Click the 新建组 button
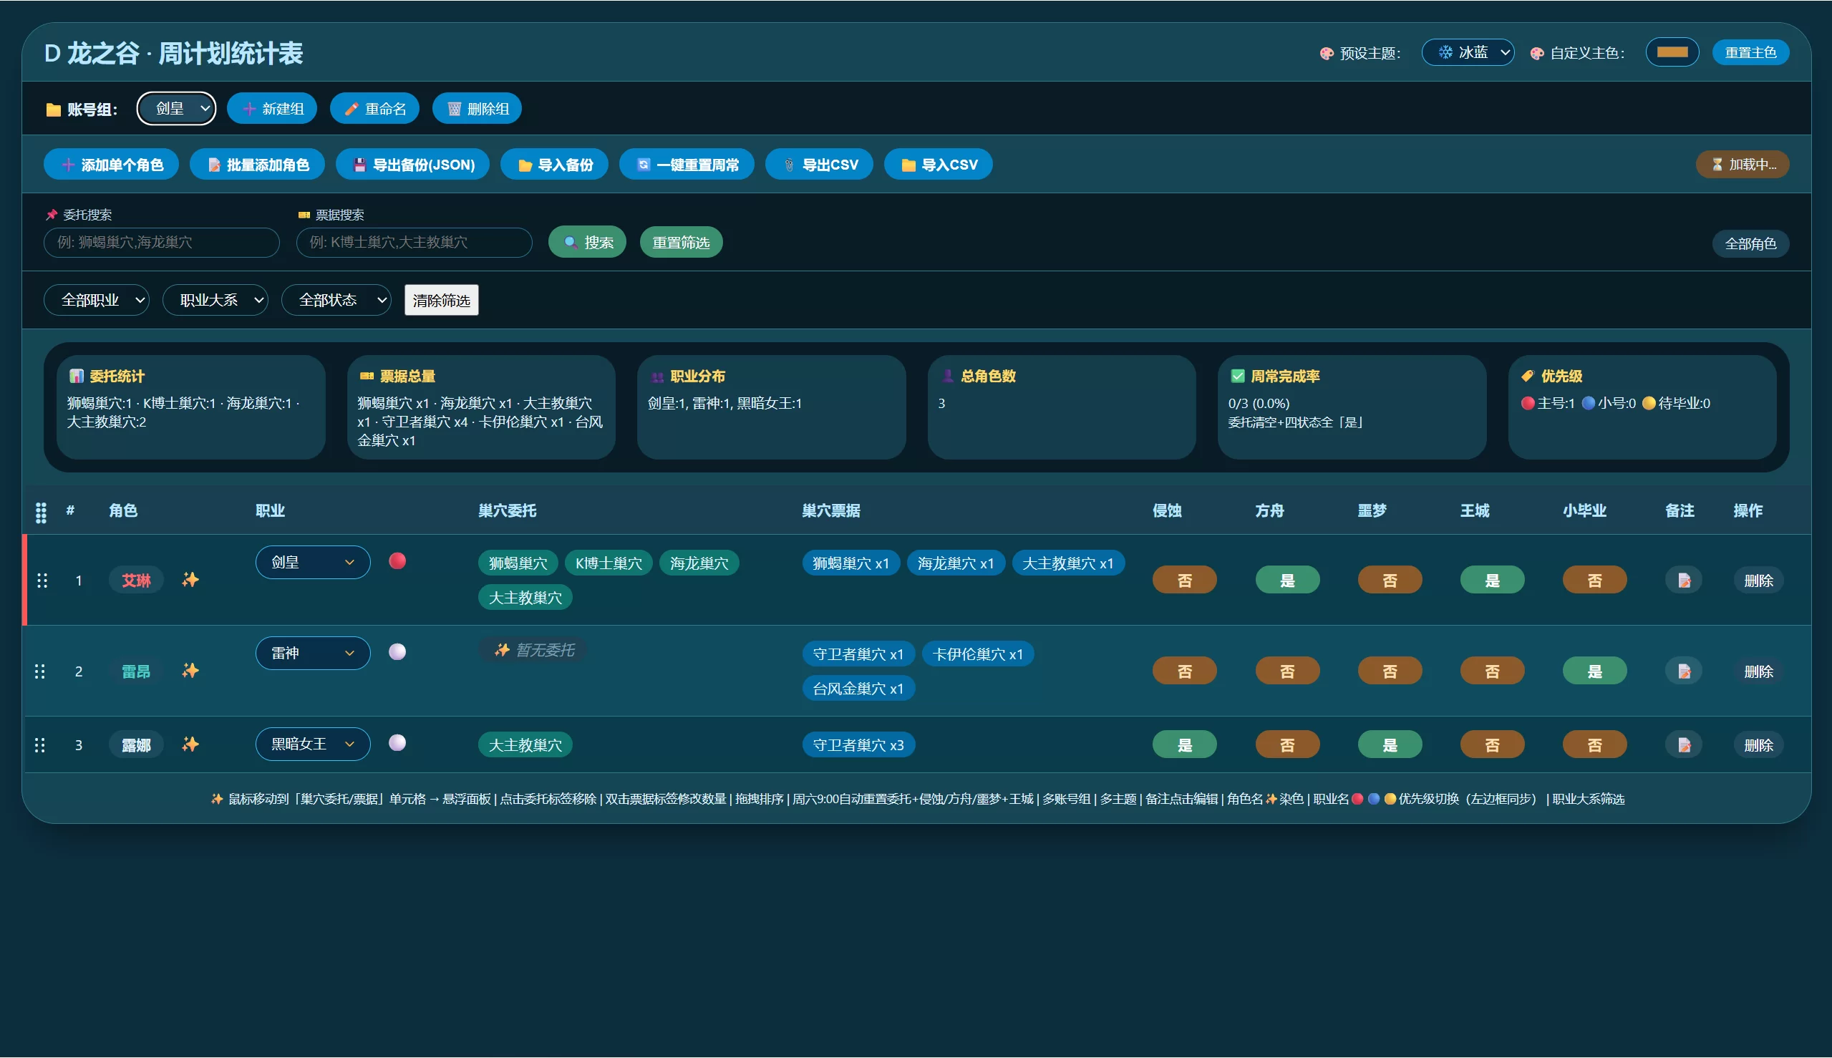The width and height of the screenshot is (1832, 1058). tap(272, 109)
